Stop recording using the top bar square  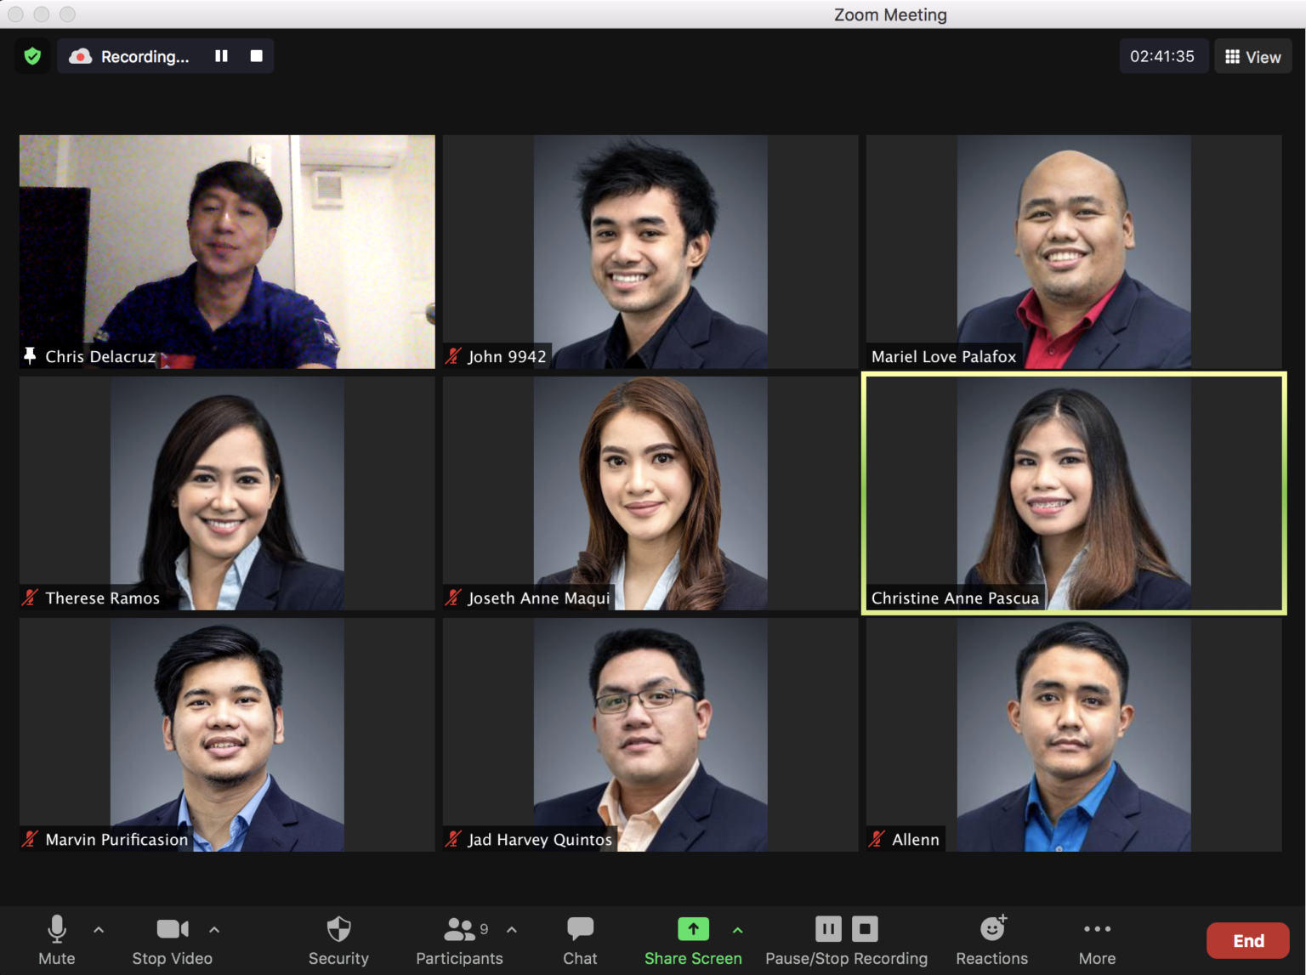256,56
